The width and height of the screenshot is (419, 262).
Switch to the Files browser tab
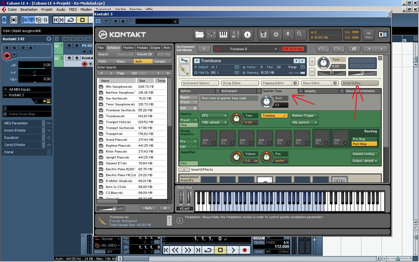click(x=101, y=48)
